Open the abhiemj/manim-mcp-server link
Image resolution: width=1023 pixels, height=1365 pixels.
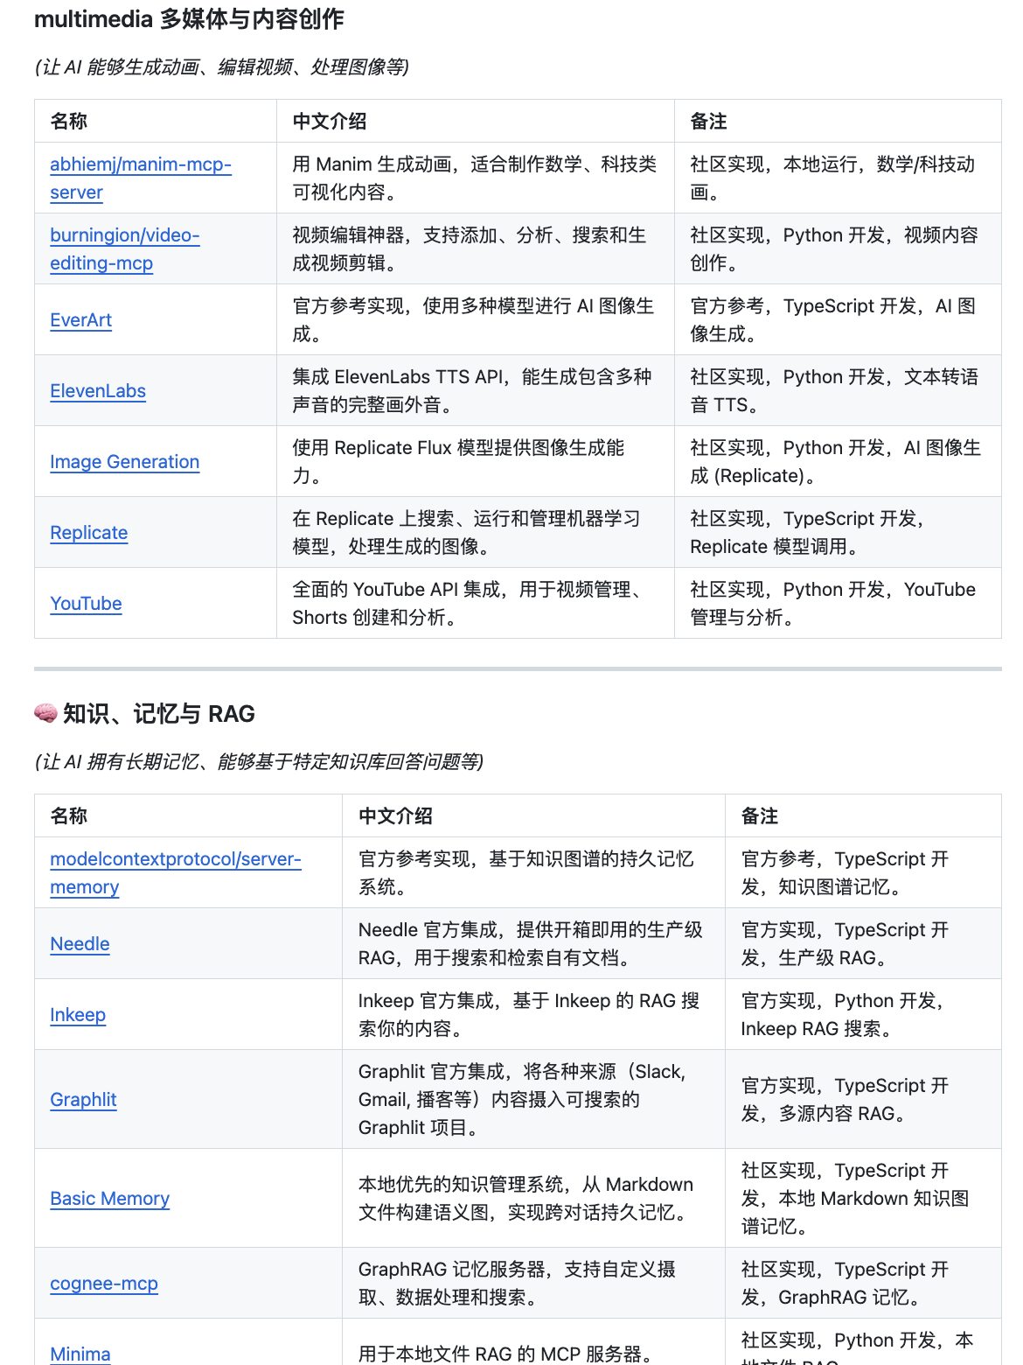pos(141,178)
